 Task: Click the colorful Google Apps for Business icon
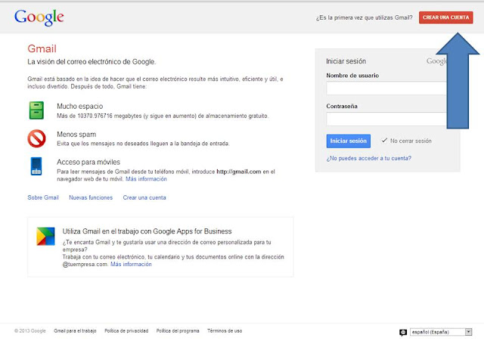(45, 236)
